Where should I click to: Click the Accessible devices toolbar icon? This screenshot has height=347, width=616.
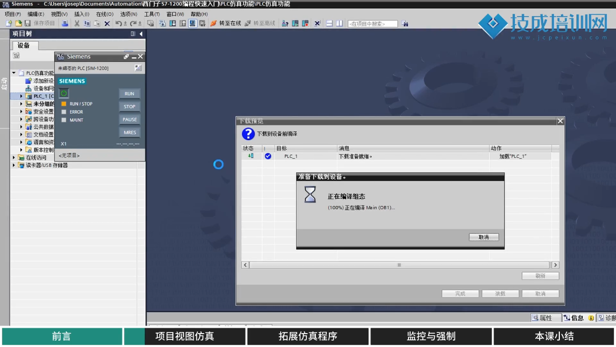[285, 24]
